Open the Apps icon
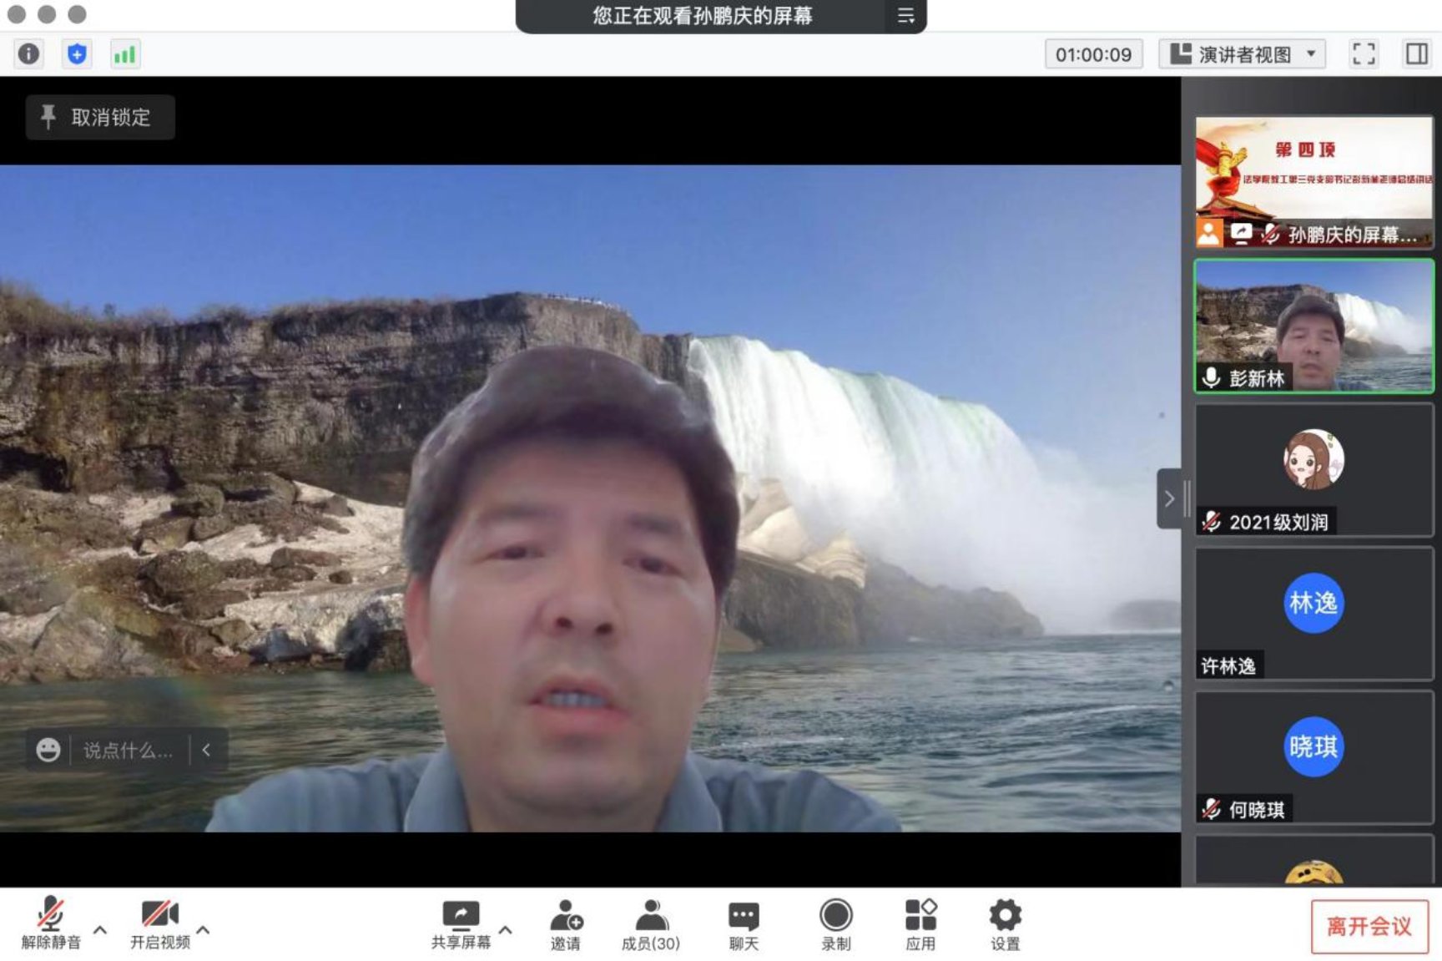Viewport: 1442px width, 961px height. click(x=920, y=925)
